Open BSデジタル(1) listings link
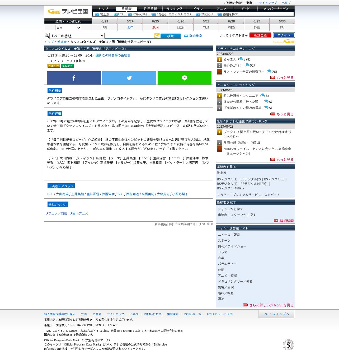This screenshot has width=339, height=350. point(227,179)
